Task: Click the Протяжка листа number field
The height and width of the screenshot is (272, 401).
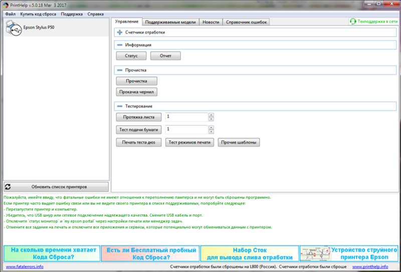Action: (186, 117)
